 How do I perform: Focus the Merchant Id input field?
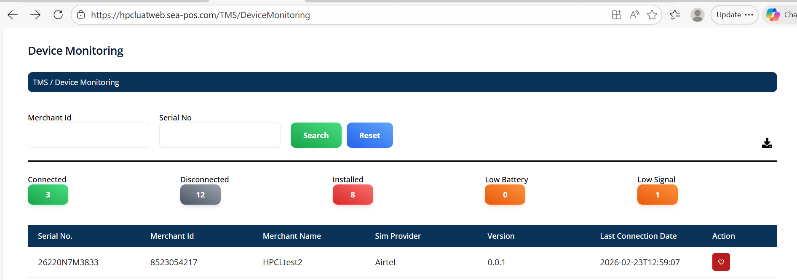[x=88, y=135]
